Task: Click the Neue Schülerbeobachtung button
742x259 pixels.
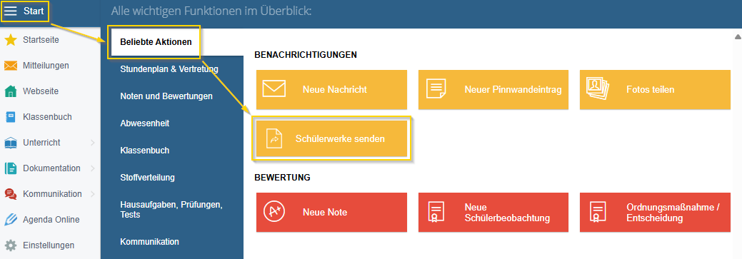Action: pyautogui.click(x=493, y=212)
